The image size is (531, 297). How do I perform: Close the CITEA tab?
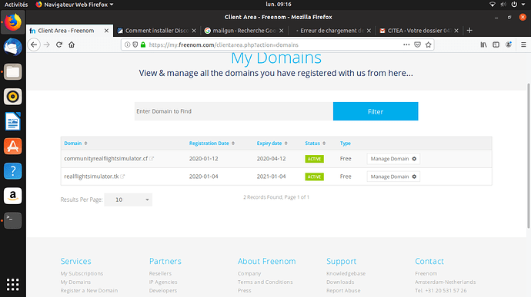(456, 31)
